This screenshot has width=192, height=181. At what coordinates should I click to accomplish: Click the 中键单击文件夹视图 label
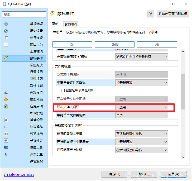71,115
